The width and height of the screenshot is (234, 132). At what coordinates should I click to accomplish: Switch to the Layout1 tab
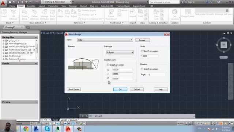pos(64,120)
